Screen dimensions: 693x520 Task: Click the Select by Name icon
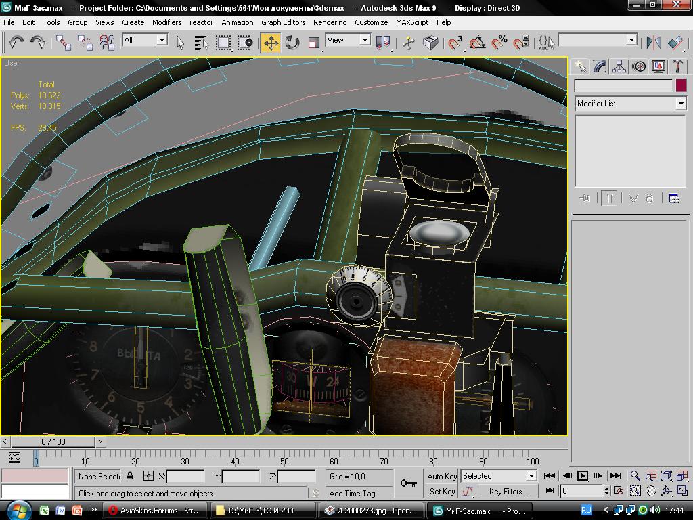click(x=201, y=43)
